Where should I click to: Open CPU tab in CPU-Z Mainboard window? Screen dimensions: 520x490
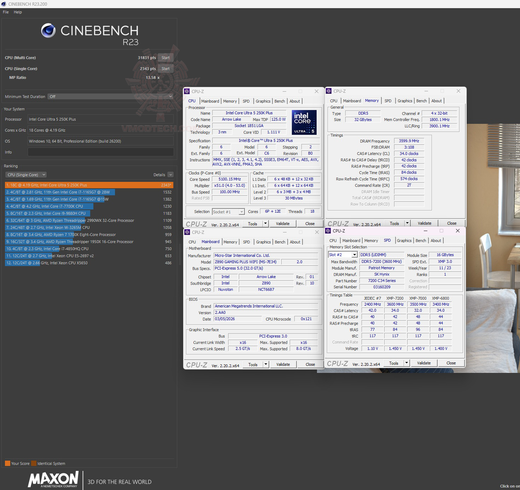click(192, 242)
